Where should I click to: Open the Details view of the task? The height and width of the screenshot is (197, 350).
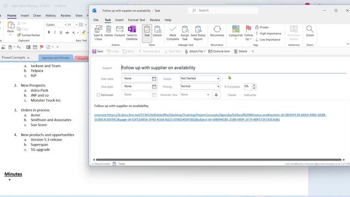pos(157,31)
